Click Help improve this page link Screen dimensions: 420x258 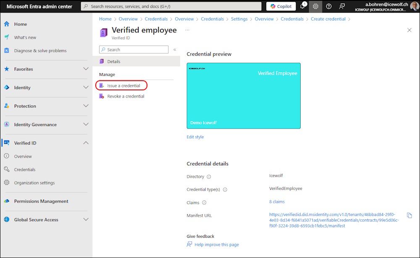[216, 245]
